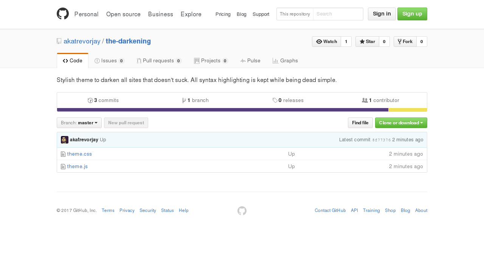Open the theme.css file
The width and height of the screenshot is (484, 272).
click(79, 154)
